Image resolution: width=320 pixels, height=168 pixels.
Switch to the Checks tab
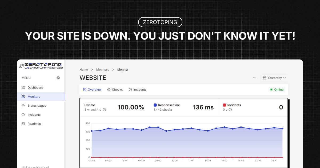(x=117, y=90)
